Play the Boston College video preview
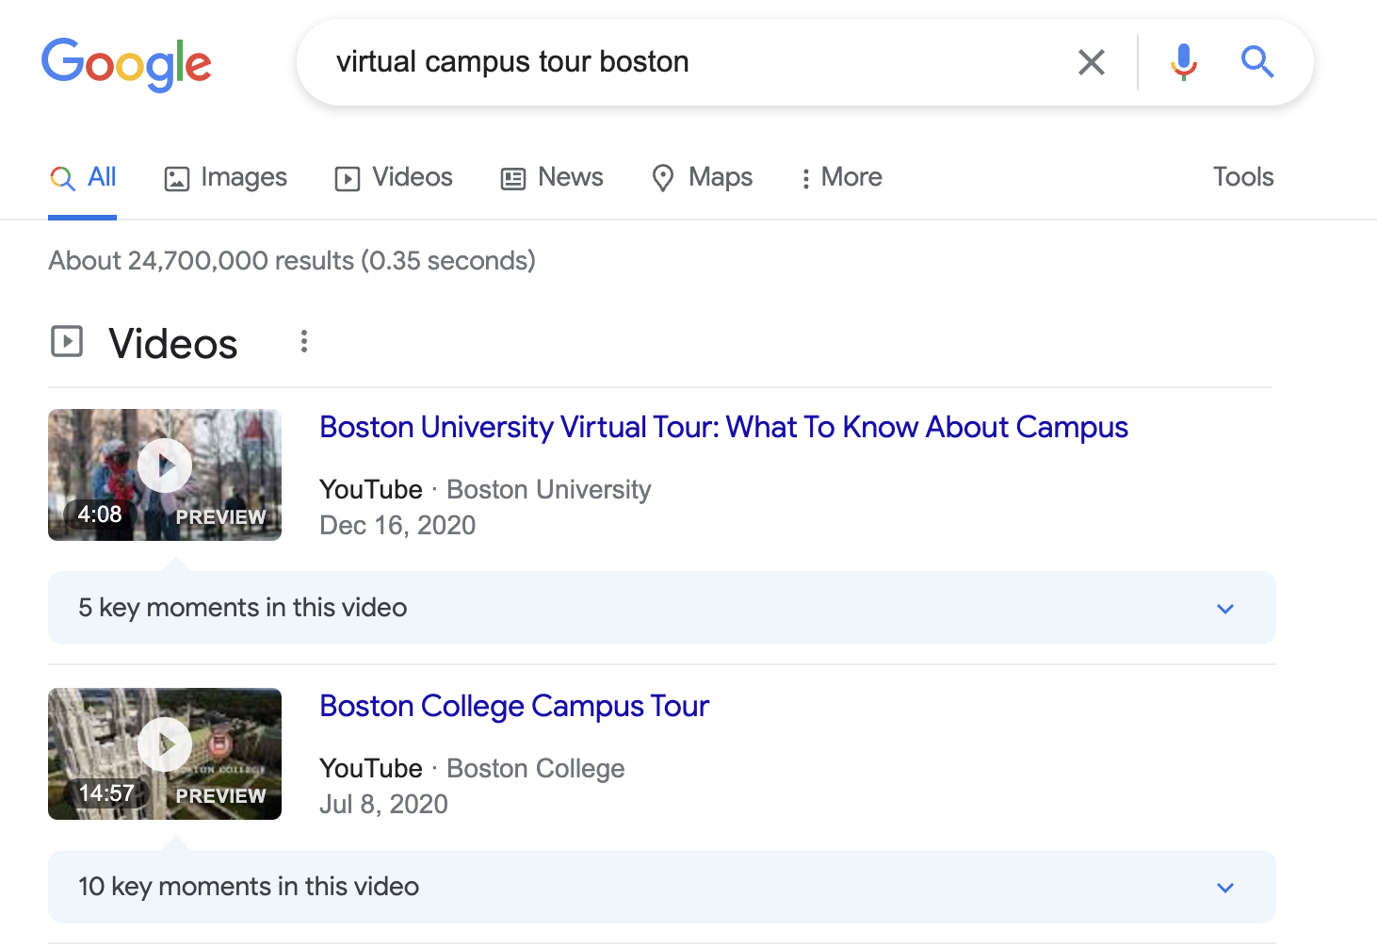Image resolution: width=1377 pixels, height=947 pixels. click(x=165, y=743)
